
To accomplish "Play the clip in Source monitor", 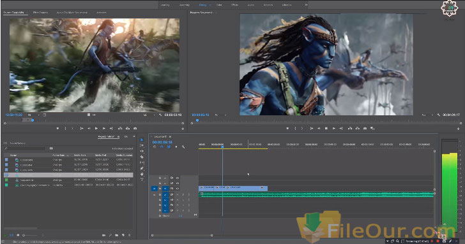I will point(96,128).
